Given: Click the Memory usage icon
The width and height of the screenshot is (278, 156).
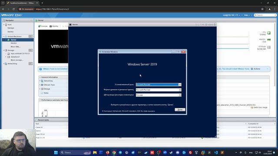Looking at the screenshot, I should pyautogui.click(x=269, y=39).
